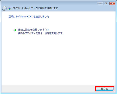Click the 接続のプロパティを開き、設定を変更します description
The width and height of the screenshot is (117, 94).
(x=41, y=33)
